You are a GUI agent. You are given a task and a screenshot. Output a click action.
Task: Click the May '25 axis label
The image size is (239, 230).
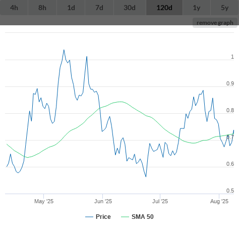click(x=44, y=201)
